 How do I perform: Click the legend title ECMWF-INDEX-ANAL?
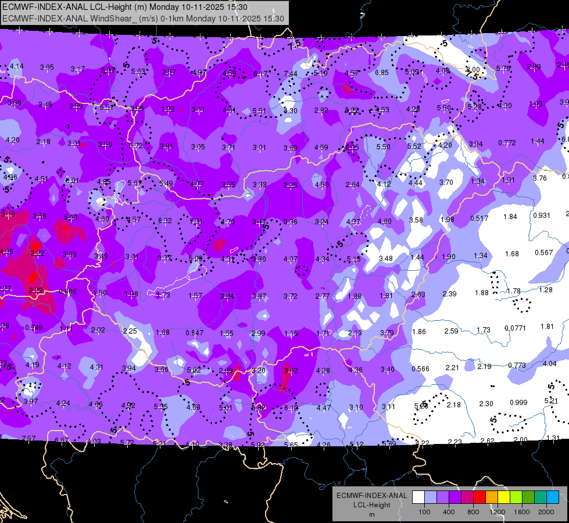coord(371,496)
